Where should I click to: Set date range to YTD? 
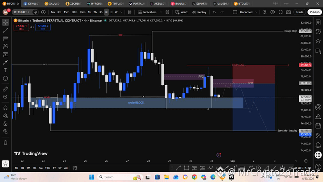(x=48, y=168)
